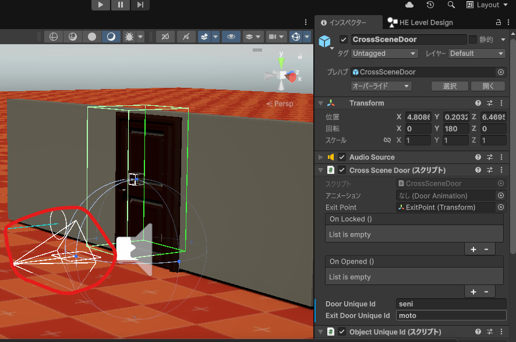Enable the 静的 static checkbox
Screen dimensions: 516x342
click(472, 40)
